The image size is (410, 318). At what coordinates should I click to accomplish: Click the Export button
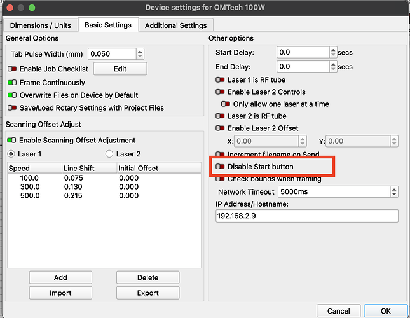click(x=147, y=293)
